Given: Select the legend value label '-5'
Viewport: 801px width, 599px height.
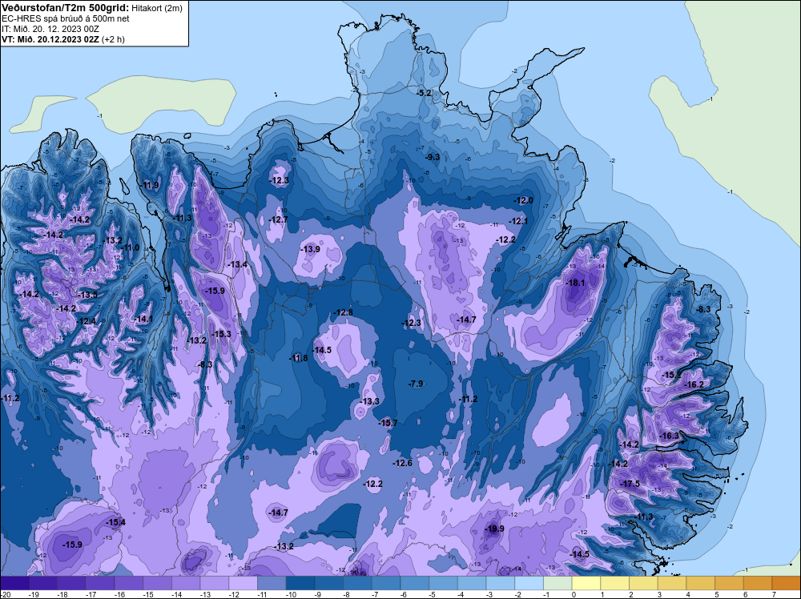Looking at the screenshot, I should tap(434, 594).
